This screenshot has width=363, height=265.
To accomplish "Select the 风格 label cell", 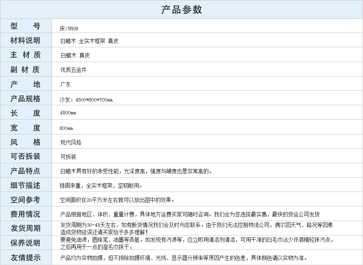I will [26, 142].
